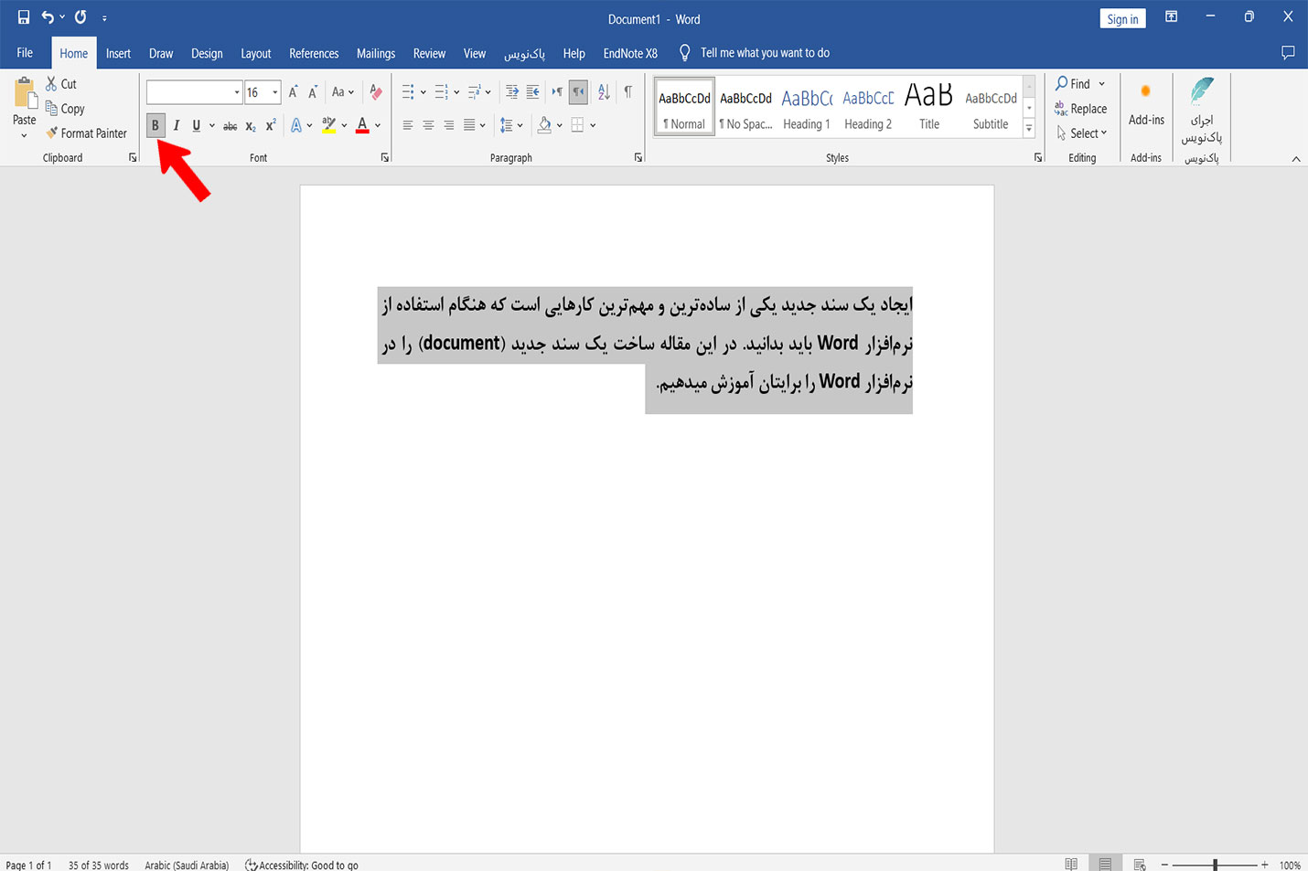Open Read Mode view in status bar
The height and width of the screenshot is (871, 1308).
[x=1071, y=865]
